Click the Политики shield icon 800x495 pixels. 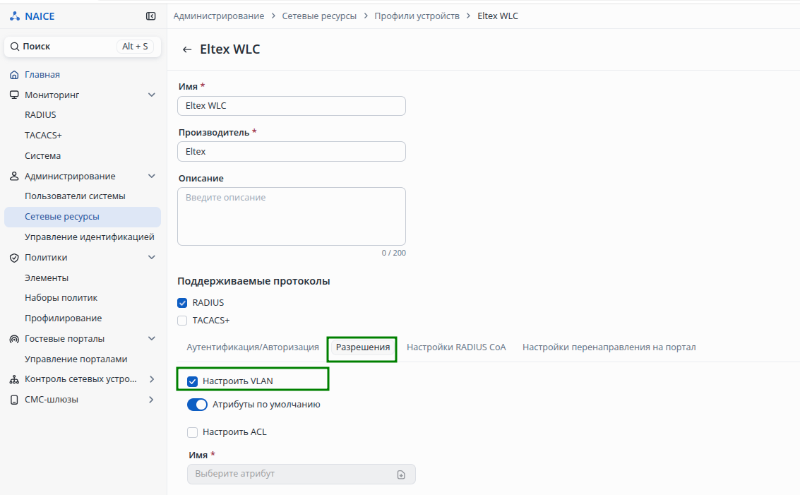coord(14,258)
